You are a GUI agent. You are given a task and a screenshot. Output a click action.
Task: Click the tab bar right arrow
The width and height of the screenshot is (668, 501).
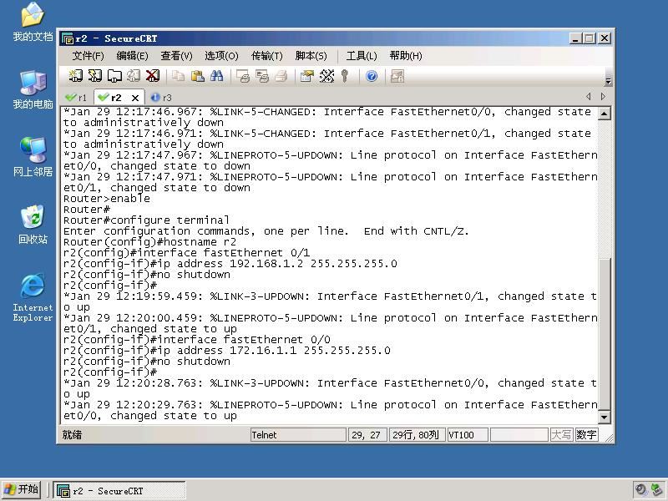tap(603, 97)
